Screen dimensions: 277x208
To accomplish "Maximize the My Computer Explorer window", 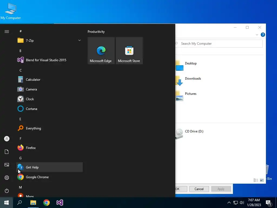I will (x=247, y=27).
